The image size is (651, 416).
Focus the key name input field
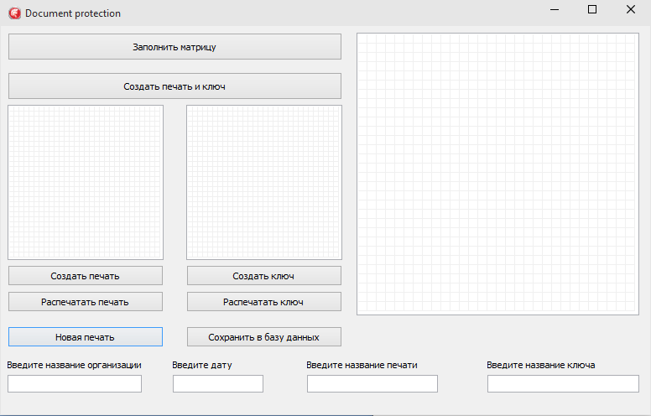[x=563, y=383]
